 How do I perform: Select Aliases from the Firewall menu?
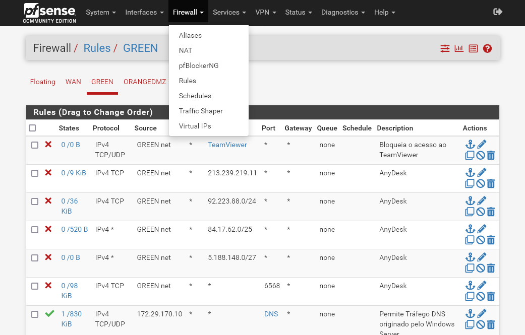click(190, 35)
